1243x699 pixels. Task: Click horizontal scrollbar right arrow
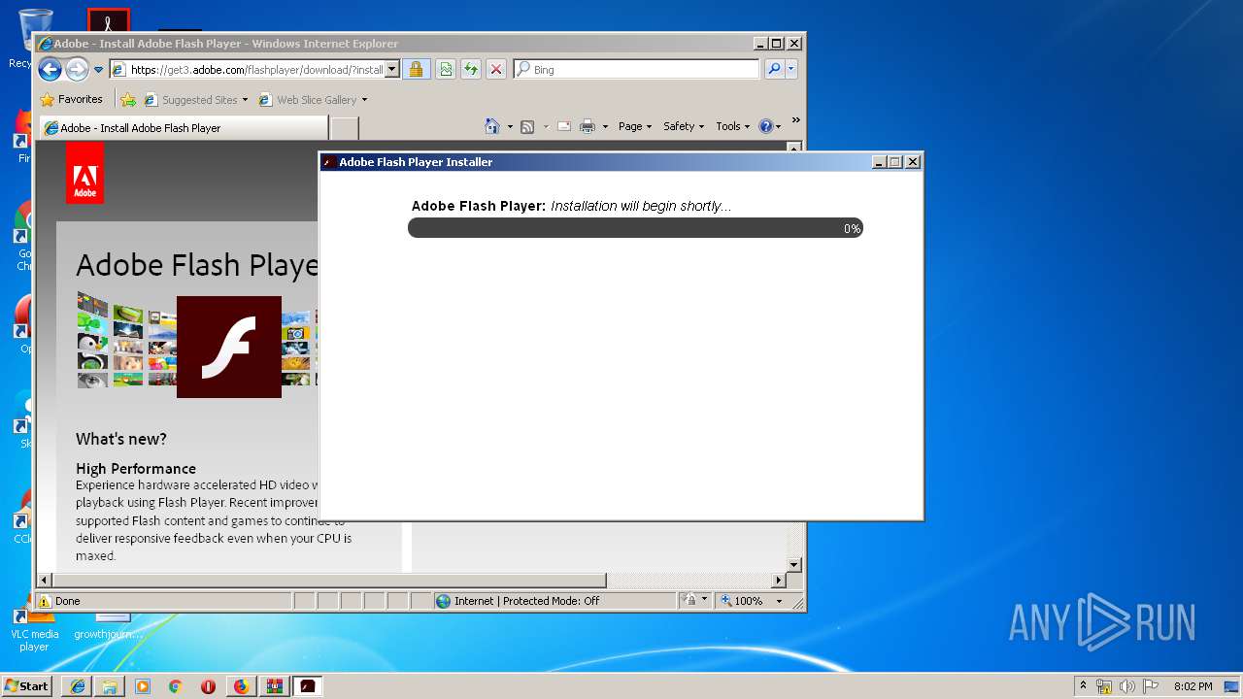778,581
